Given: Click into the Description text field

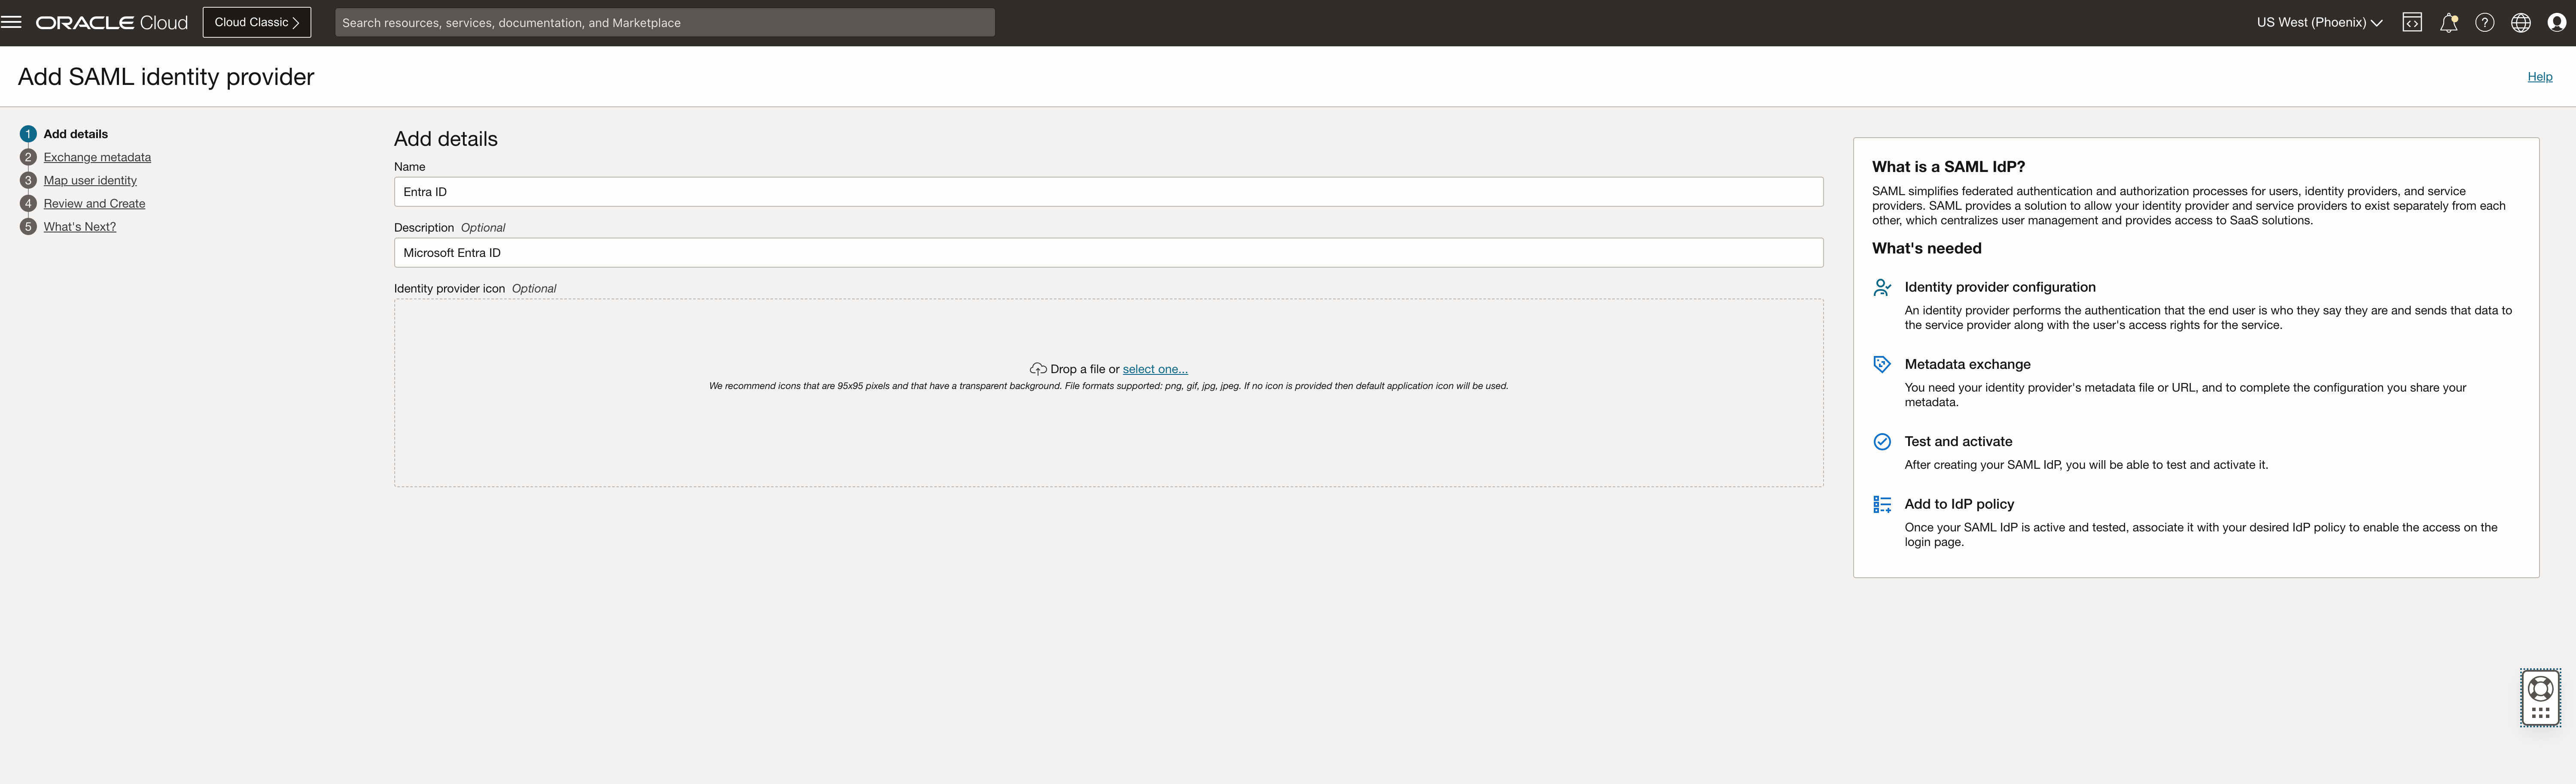Looking at the screenshot, I should click(x=1107, y=253).
